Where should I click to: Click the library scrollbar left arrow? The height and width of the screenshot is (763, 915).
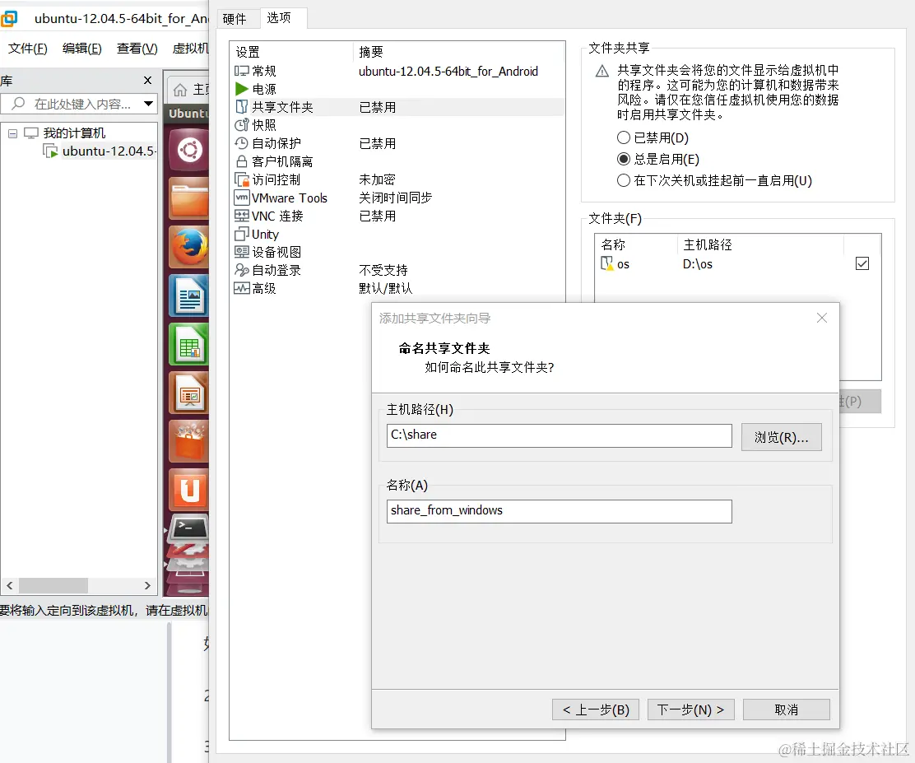pos(9,585)
